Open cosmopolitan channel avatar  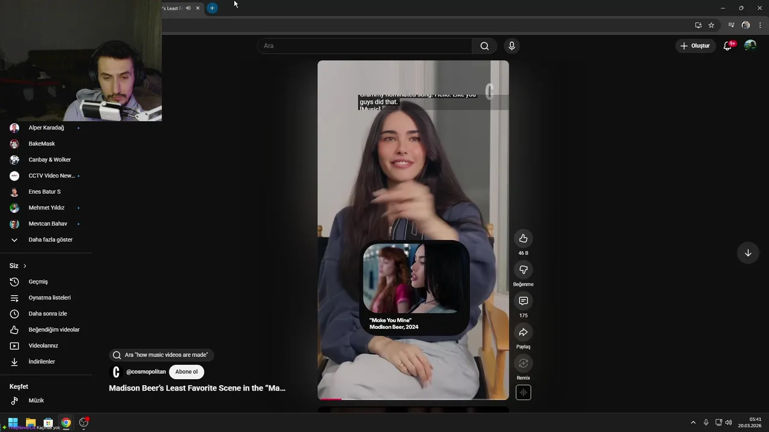tap(116, 372)
